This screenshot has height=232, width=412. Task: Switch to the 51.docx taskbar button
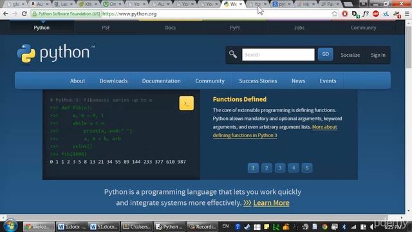[x=104, y=226]
